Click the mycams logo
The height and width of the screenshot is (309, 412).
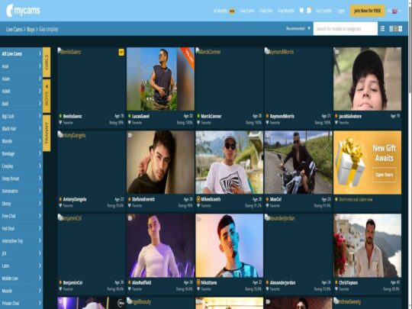pos(23,11)
